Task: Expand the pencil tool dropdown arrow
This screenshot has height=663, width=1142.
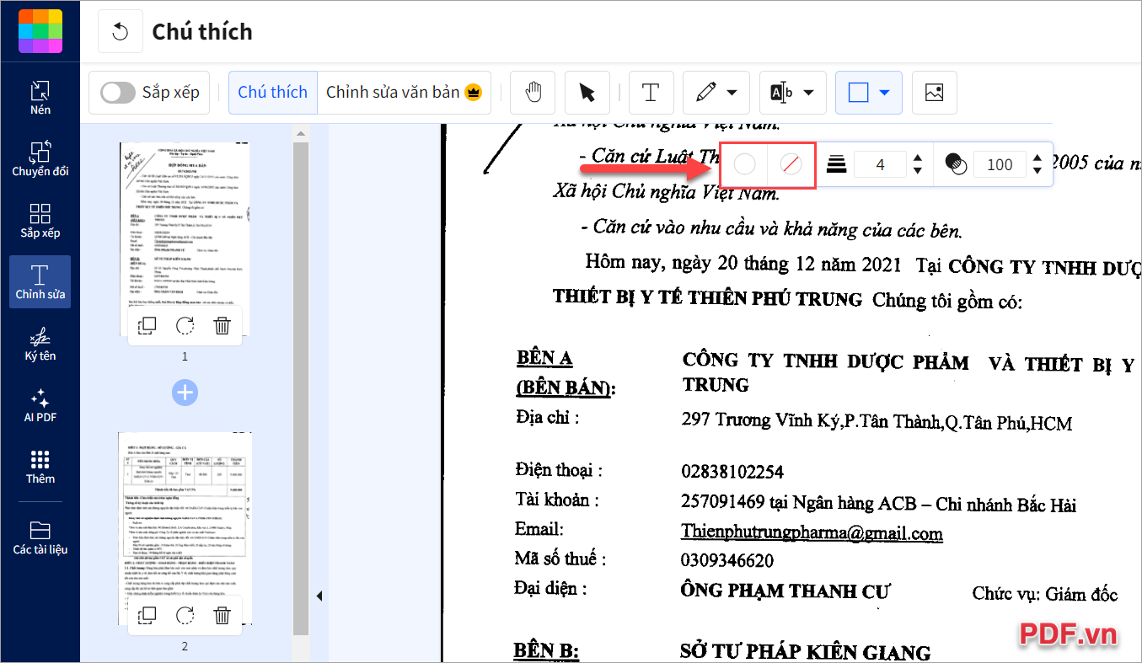Action: (x=731, y=93)
